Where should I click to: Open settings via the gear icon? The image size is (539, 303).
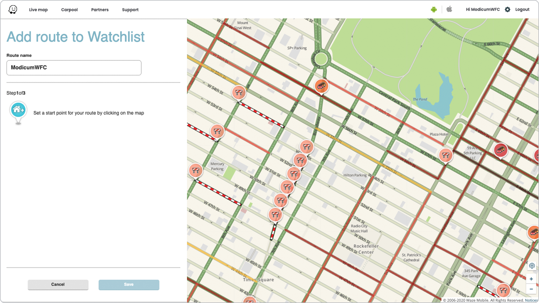pos(508,9)
